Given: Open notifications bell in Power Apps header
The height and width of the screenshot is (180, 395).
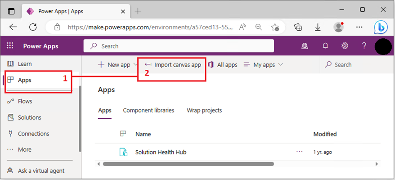Looking at the screenshot, I should [325, 45].
